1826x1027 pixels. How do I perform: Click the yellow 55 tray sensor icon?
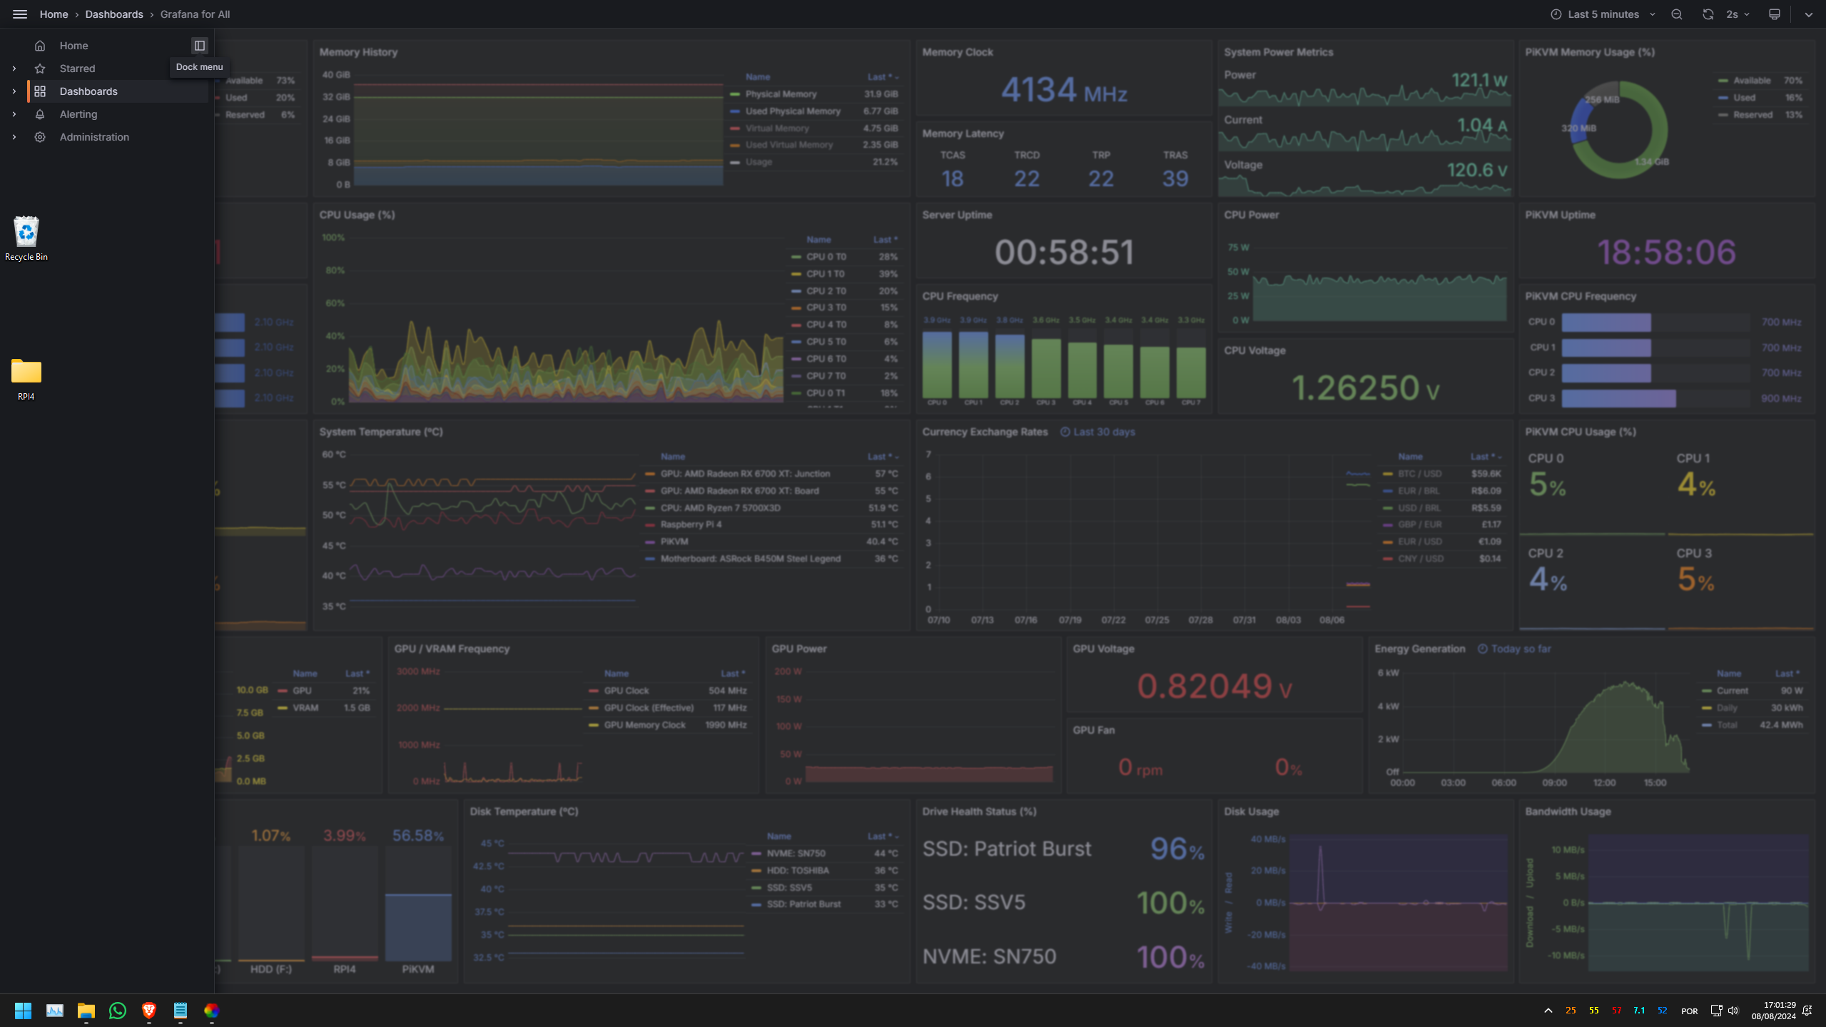coord(1593,1011)
